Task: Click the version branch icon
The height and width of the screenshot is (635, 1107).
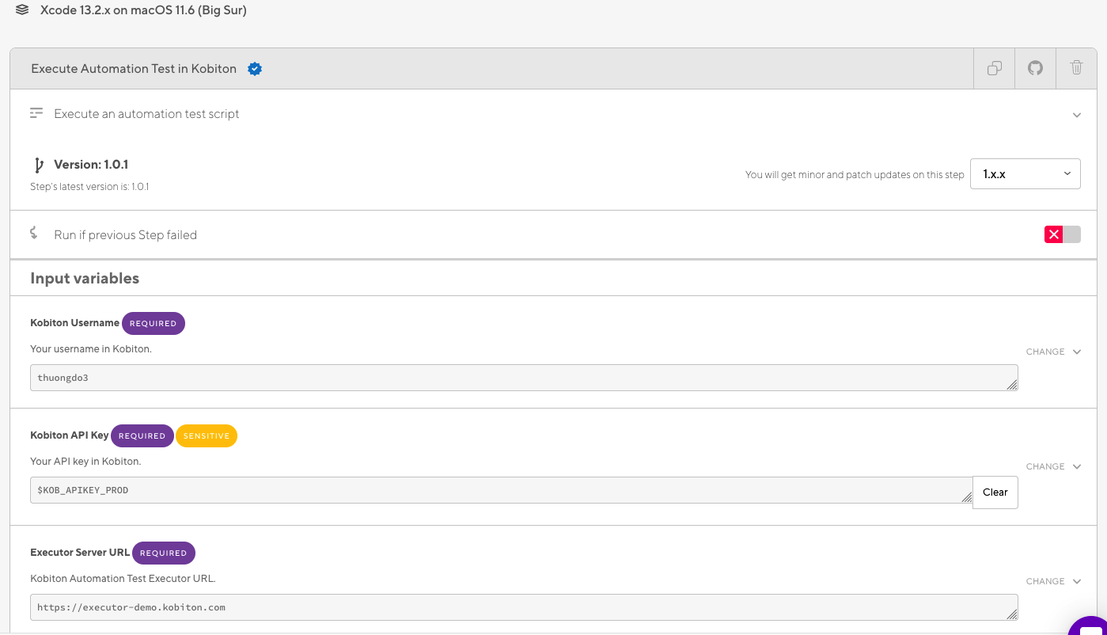Action: pyautogui.click(x=37, y=165)
